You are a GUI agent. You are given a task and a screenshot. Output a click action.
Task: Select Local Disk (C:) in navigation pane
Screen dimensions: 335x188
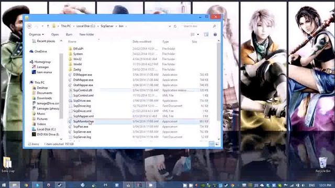pos(44,130)
